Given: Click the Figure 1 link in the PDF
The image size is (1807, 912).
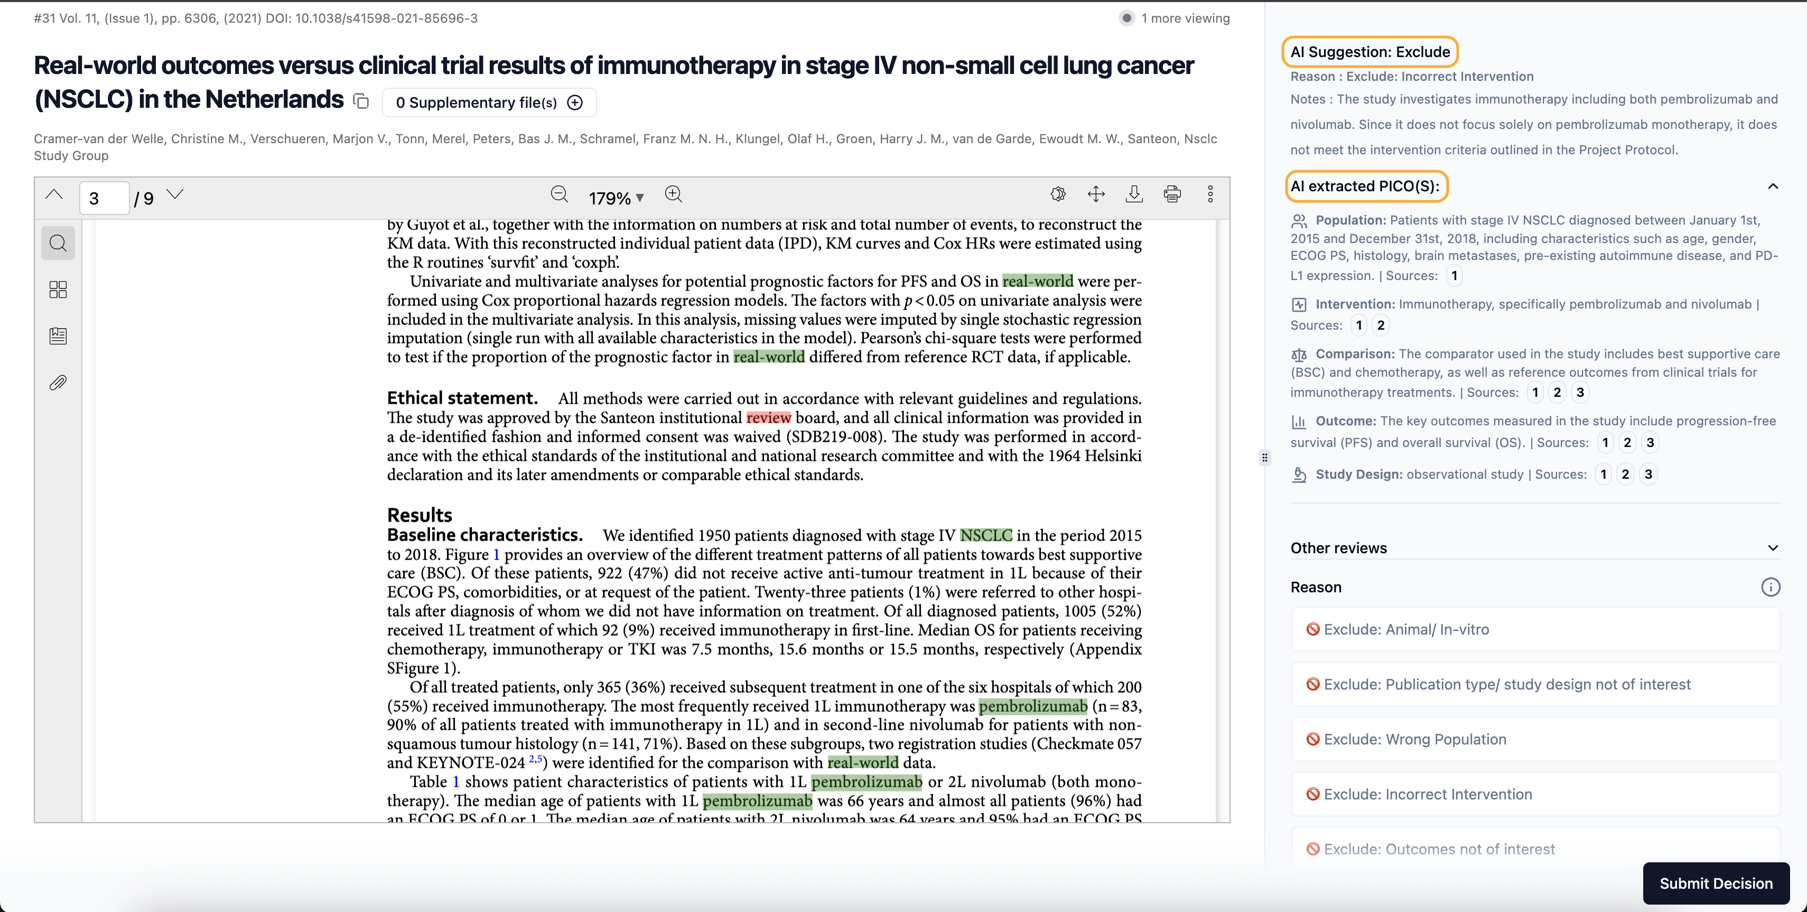Looking at the screenshot, I should 496,554.
